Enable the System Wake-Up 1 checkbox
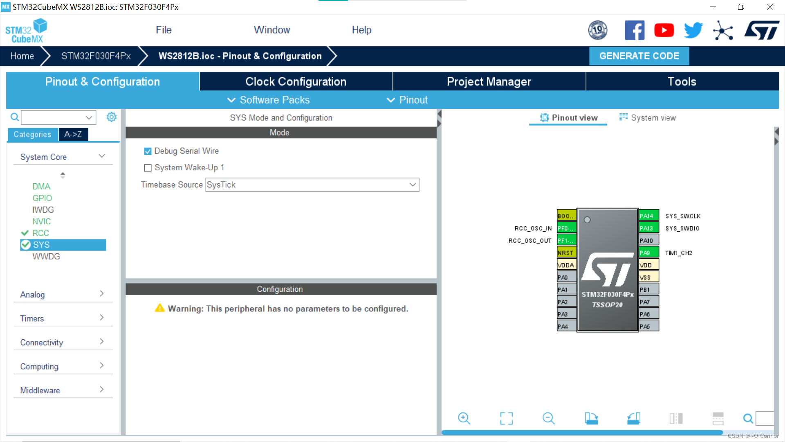 148,168
